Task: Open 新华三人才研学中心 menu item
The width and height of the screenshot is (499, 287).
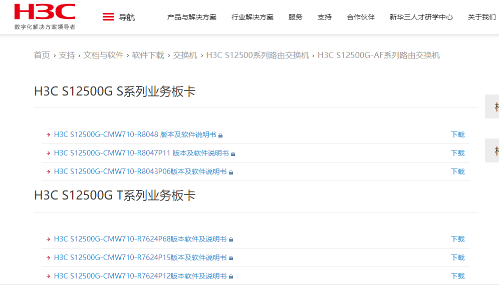Action: [x=421, y=17]
